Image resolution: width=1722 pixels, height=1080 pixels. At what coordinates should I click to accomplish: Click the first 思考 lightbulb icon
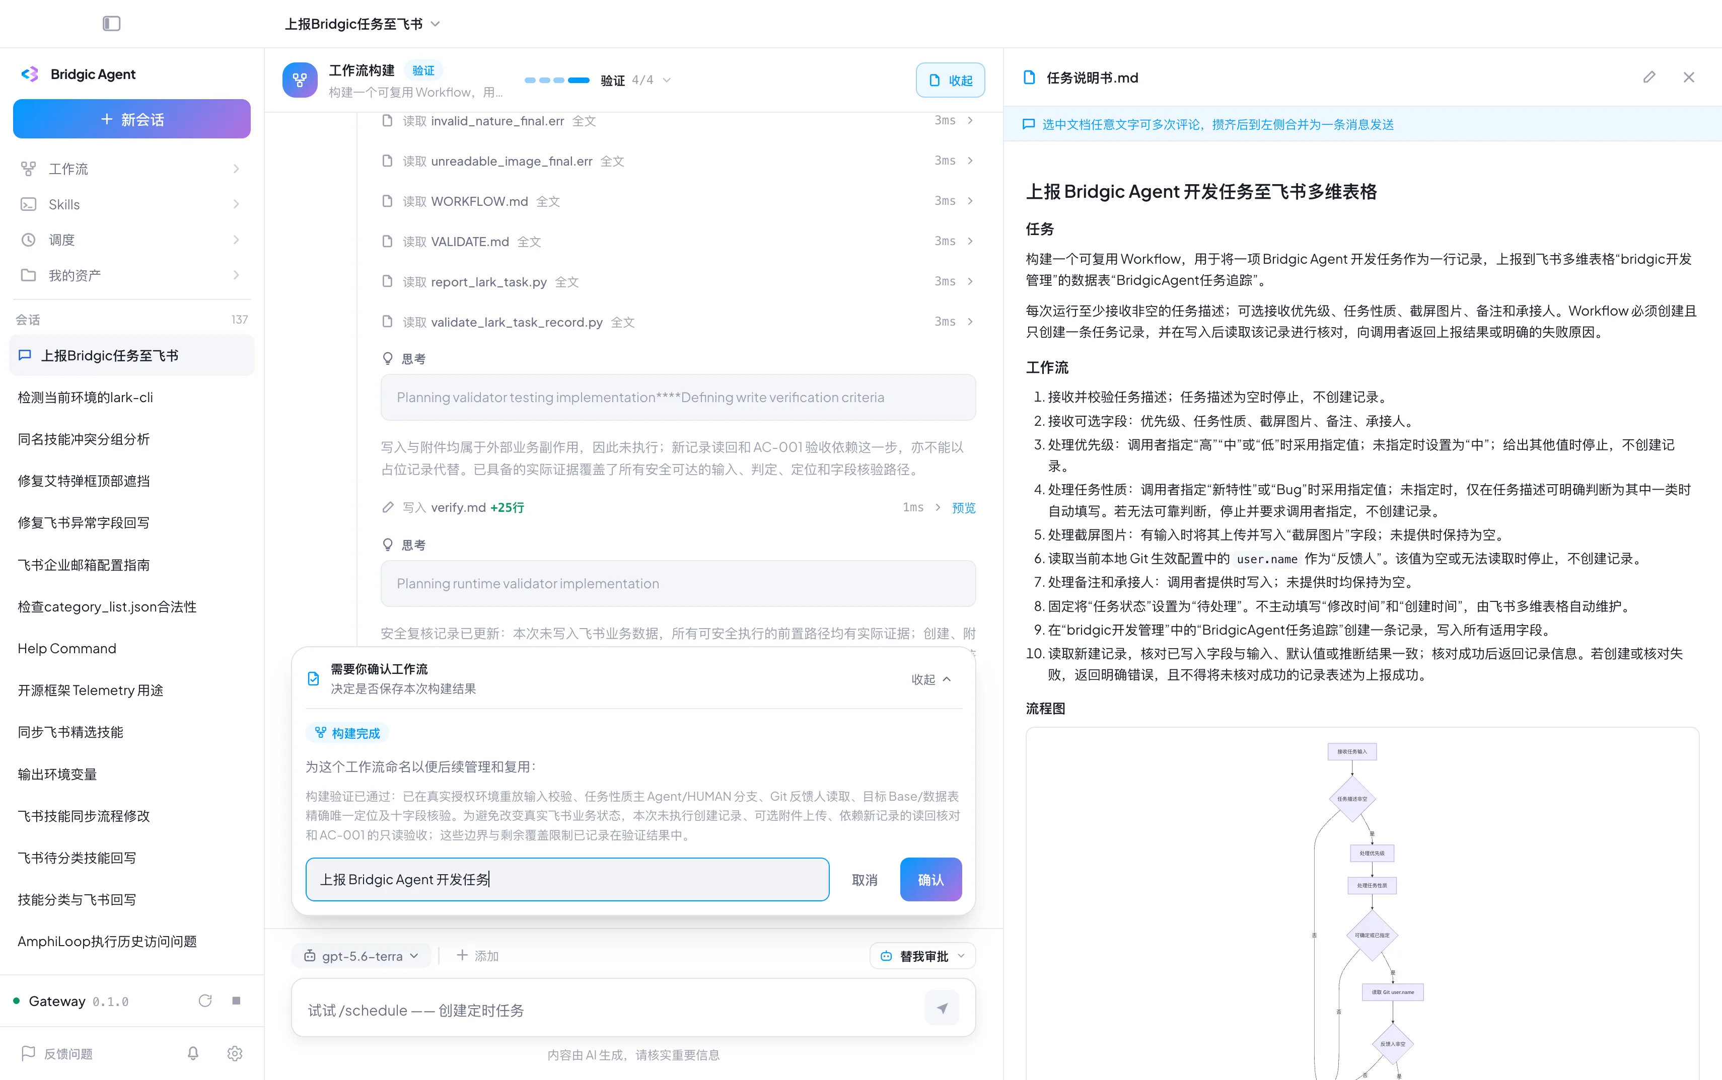(387, 358)
